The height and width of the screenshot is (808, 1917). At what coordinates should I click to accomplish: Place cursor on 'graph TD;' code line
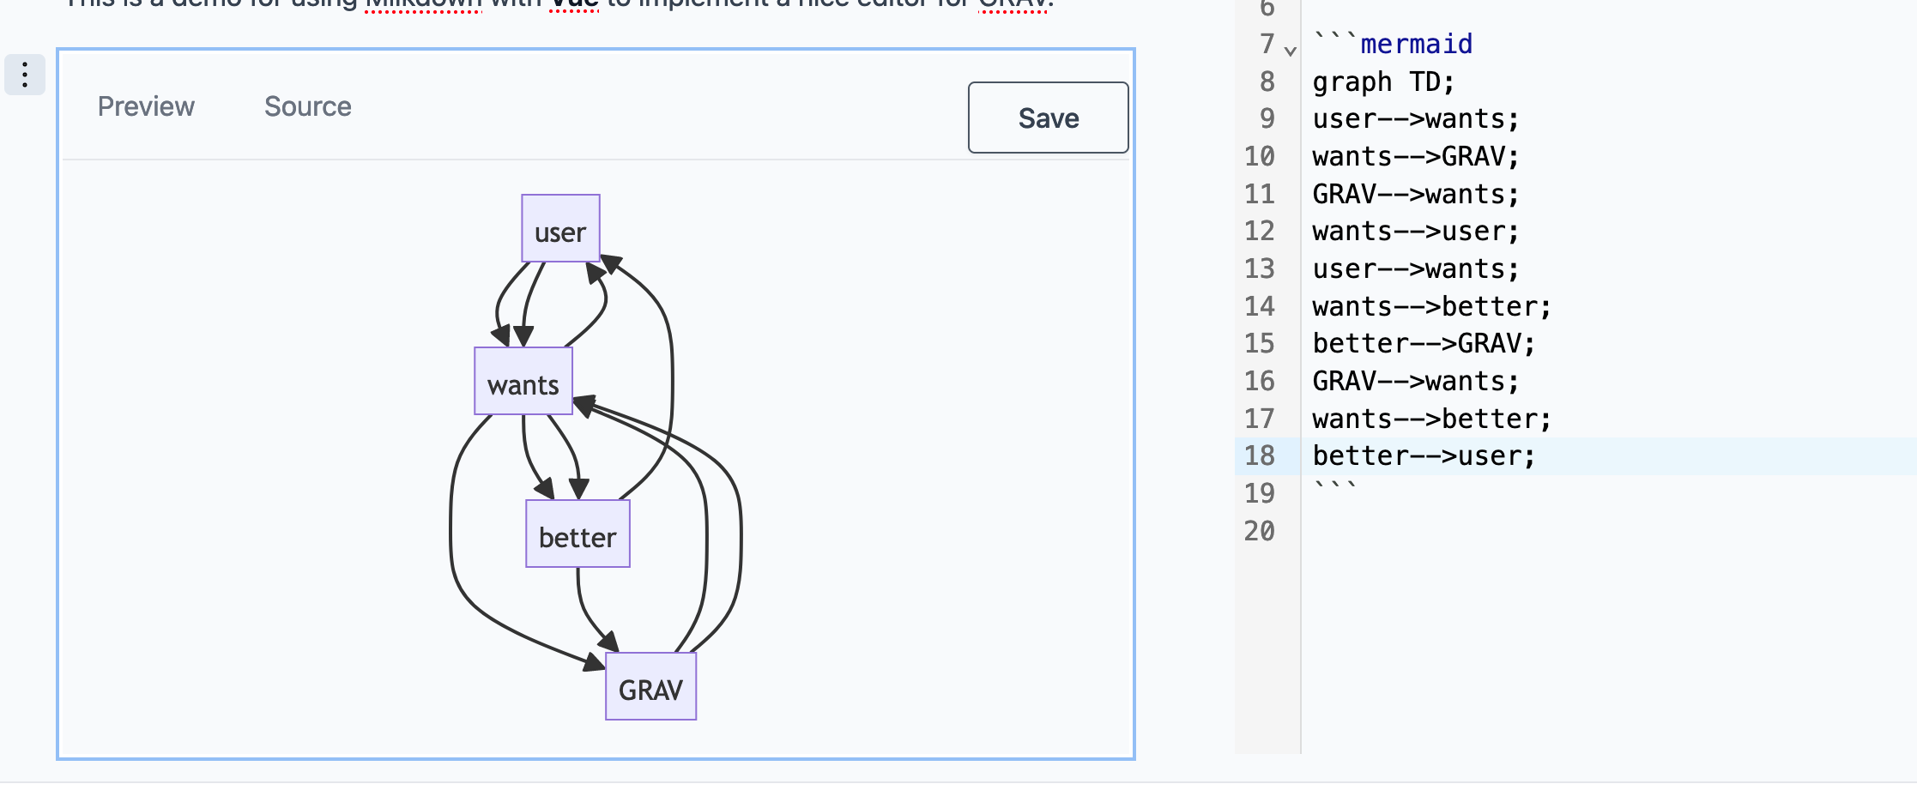point(1384,81)
